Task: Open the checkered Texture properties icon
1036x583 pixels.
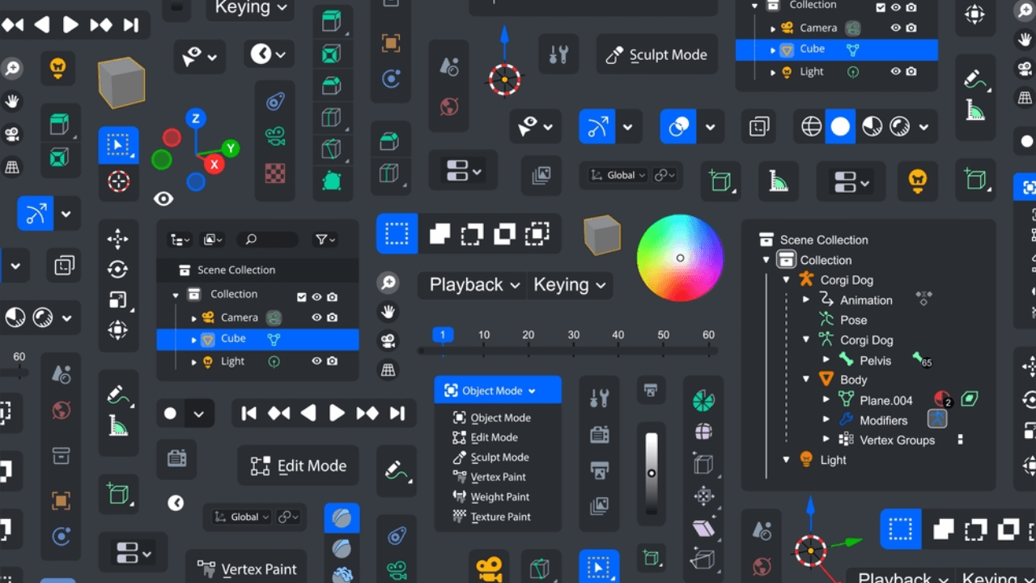Action: click(x=275, y=173)
